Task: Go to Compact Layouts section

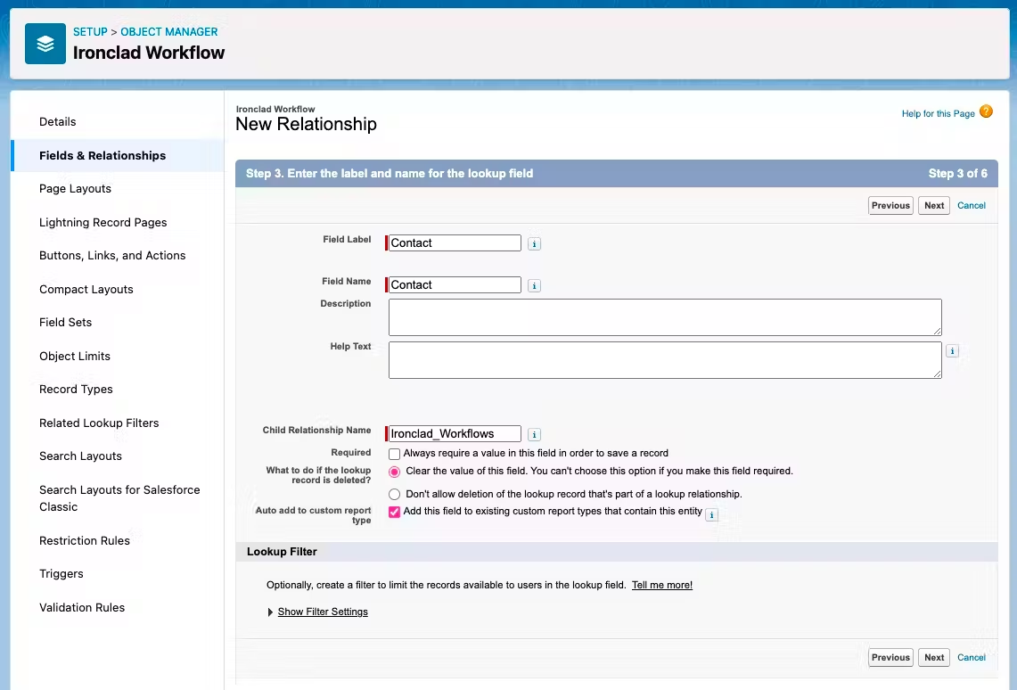Action: coord(86,289)
